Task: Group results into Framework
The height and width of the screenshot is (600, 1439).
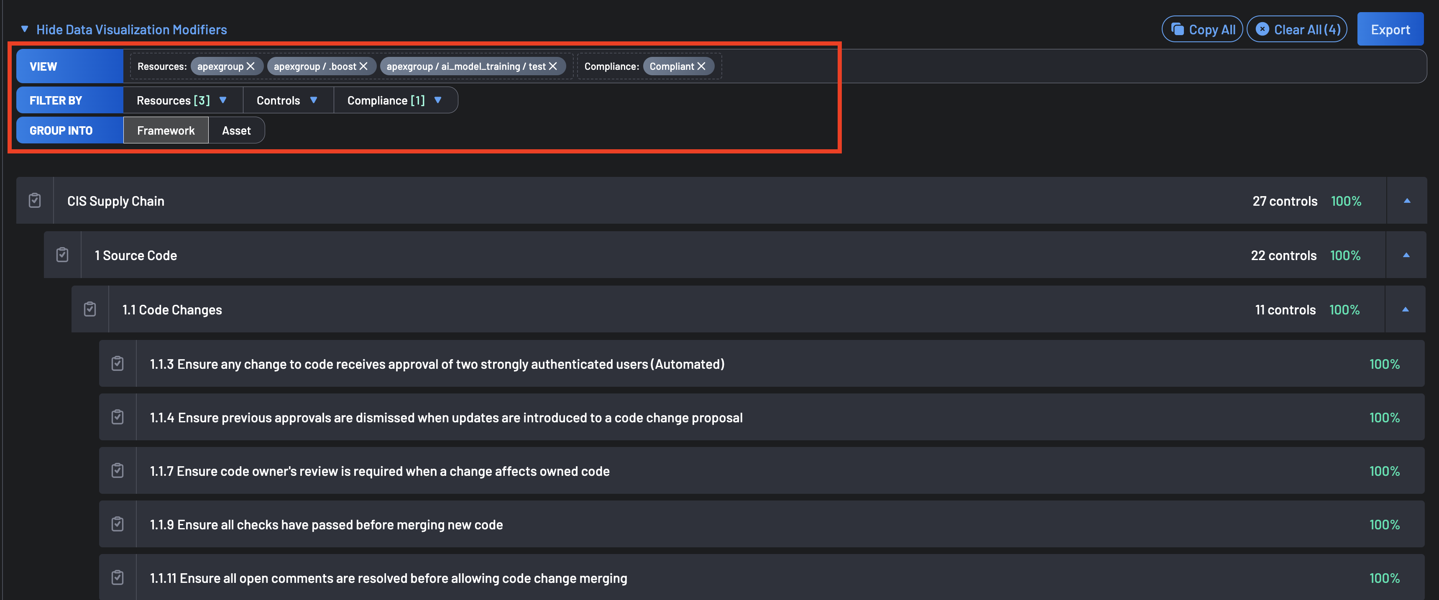Action: 166,130
